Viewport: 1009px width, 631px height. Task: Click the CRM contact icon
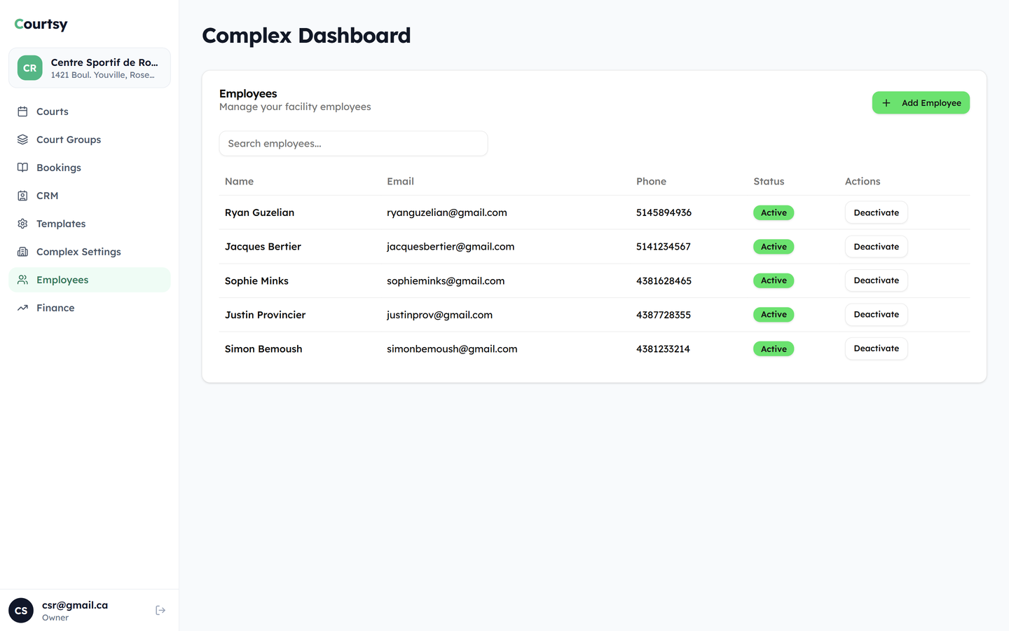coord(22,196)
